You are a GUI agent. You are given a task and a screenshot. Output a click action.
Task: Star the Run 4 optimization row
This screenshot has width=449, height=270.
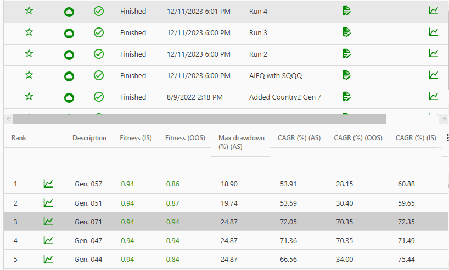point(29,11)
